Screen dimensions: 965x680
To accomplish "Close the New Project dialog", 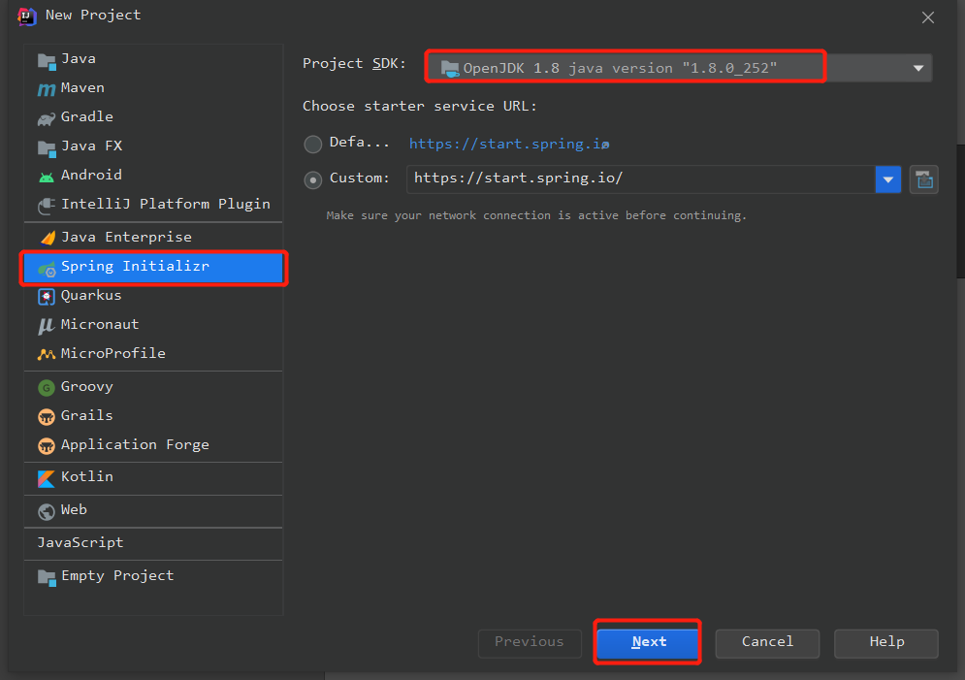I will tap(928, 17).
